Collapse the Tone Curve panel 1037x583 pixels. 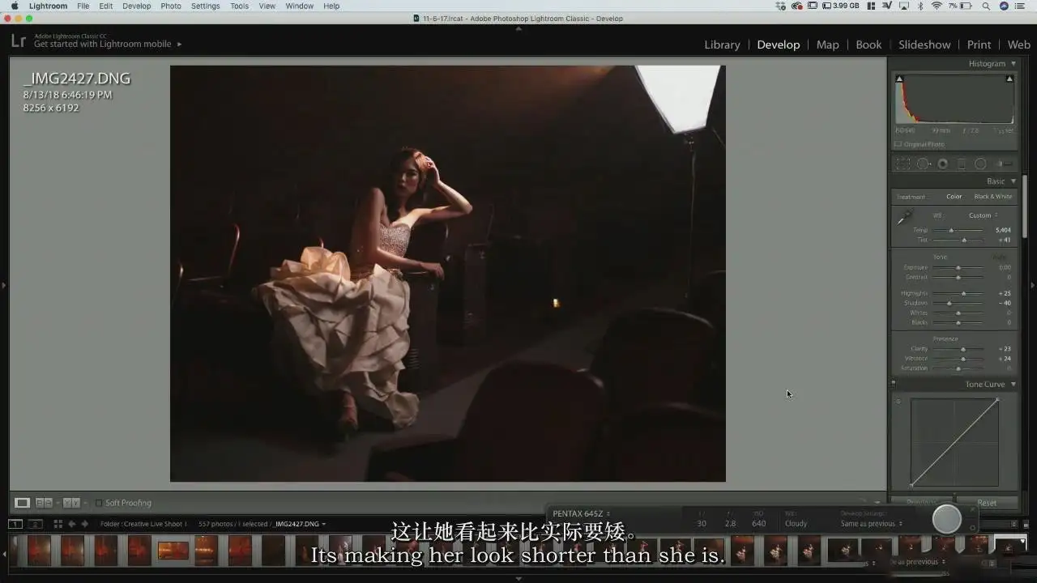click(1014, 385)
